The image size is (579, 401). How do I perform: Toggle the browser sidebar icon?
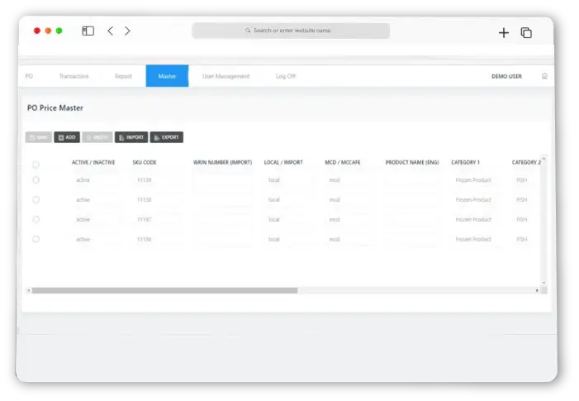tap(88, 31)
